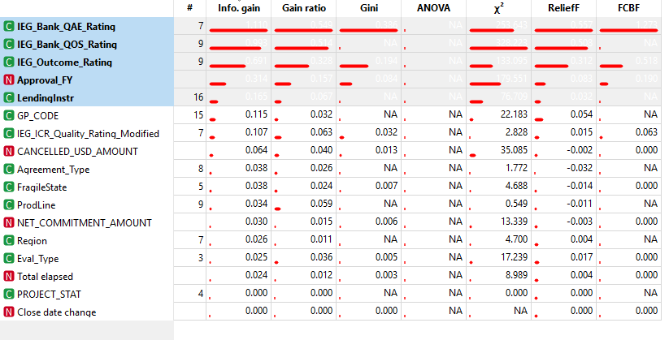669x340 pixels.
Task: Select the IEG_Bank_QOS_Rating row label
Action: [x=67, y=45]
